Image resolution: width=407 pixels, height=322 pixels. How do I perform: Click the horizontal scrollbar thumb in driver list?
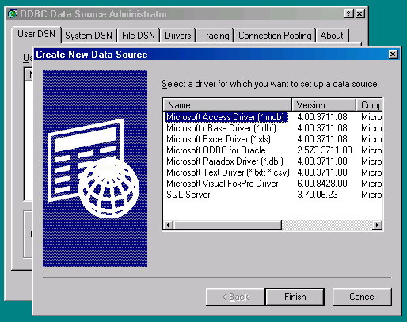click(x=227, y=225)
